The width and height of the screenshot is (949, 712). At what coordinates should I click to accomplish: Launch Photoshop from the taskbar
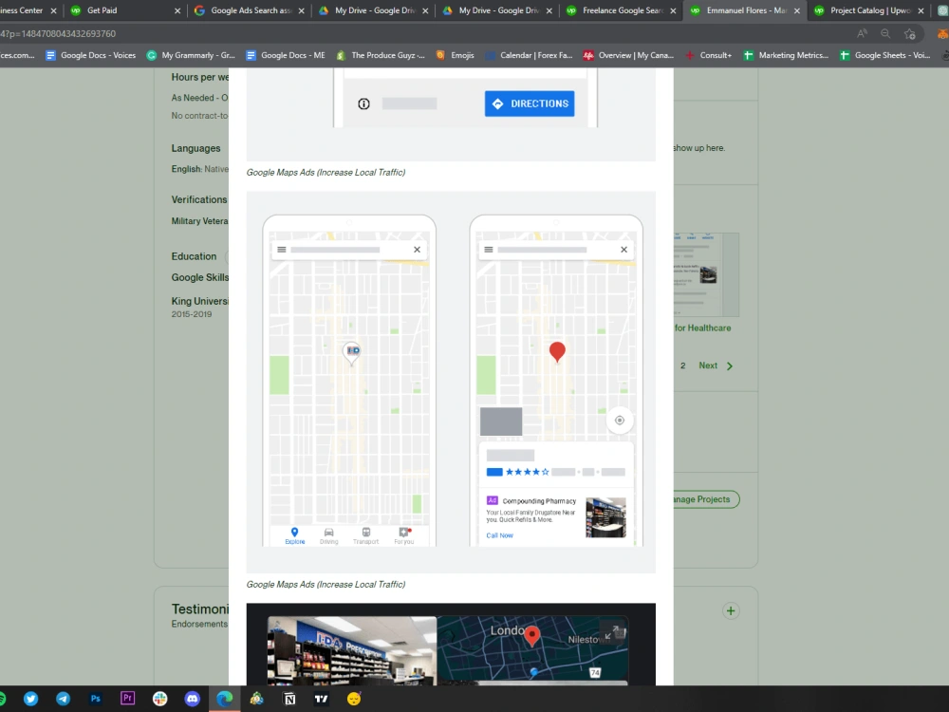click(95, 699)
